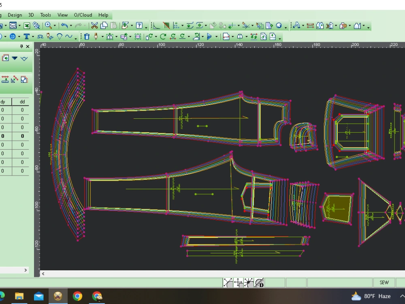
Task: Select the Text tool icon
Action: point(26,36)
